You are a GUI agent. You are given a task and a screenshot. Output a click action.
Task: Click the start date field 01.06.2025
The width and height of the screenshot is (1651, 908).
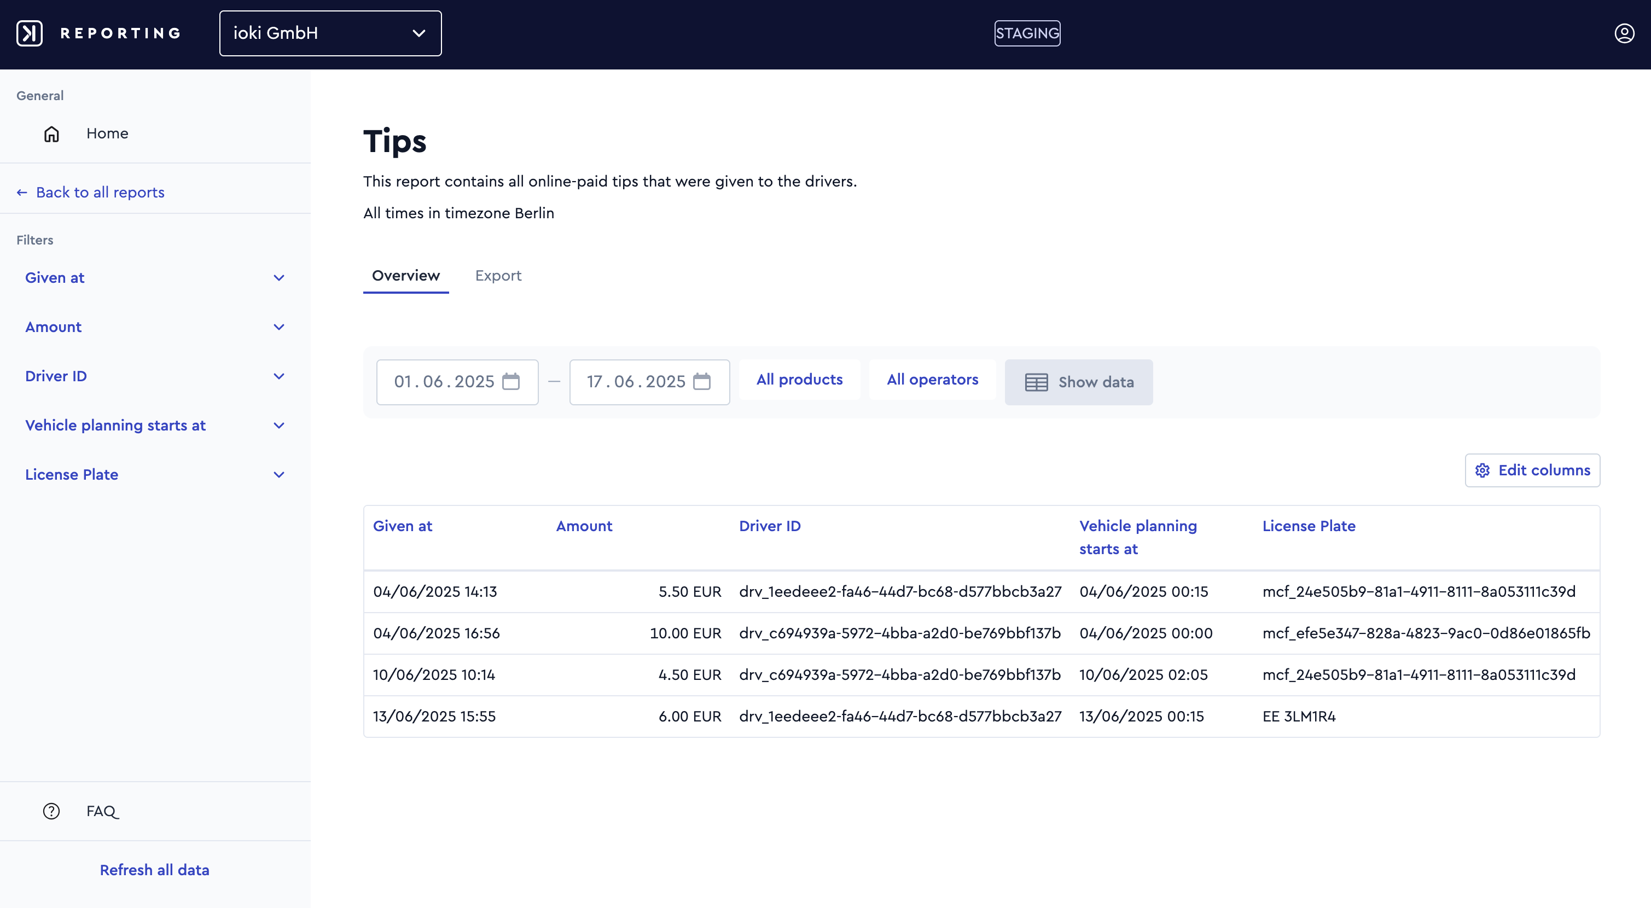(x=457, y=382)
